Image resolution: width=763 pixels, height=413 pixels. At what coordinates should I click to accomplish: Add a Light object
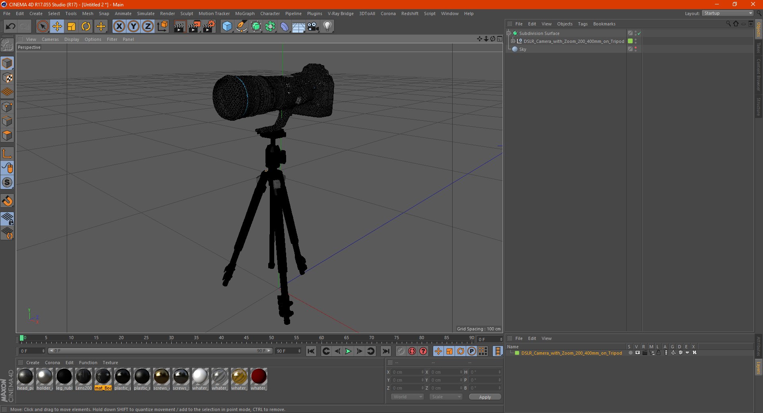pyautogui.click(x=327, y=27)
